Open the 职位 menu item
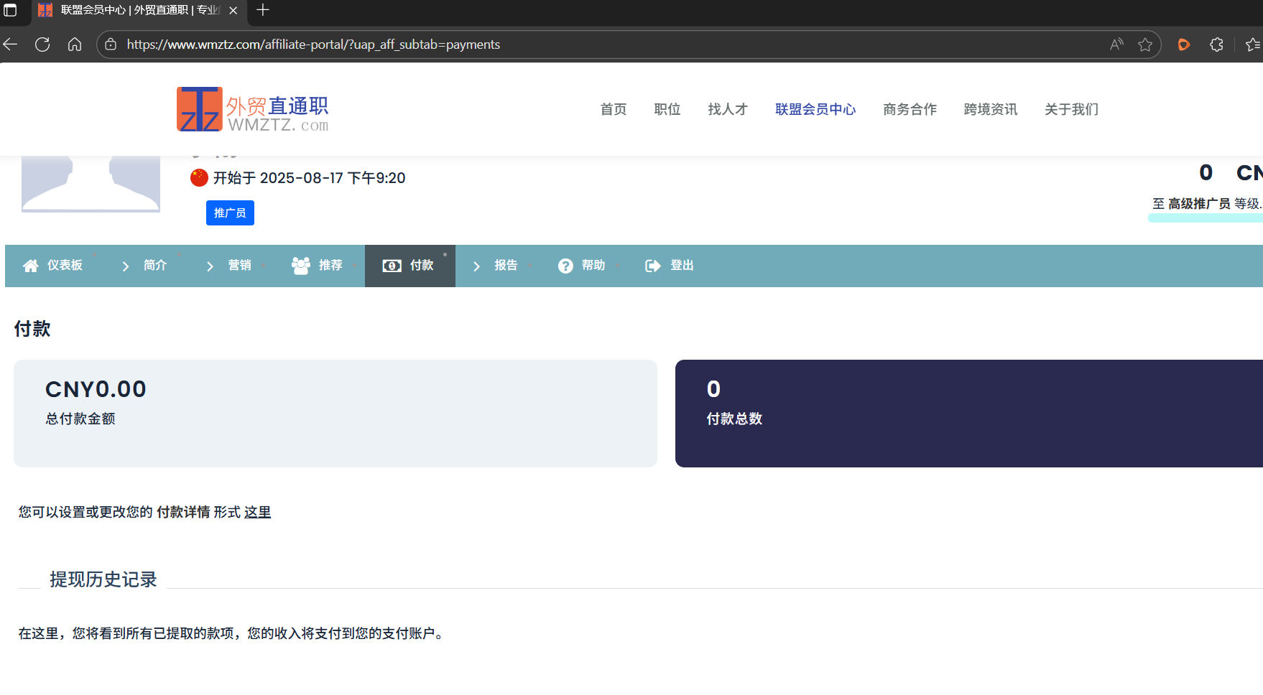Screen dimensions: 1263x695 pos(667,109)
